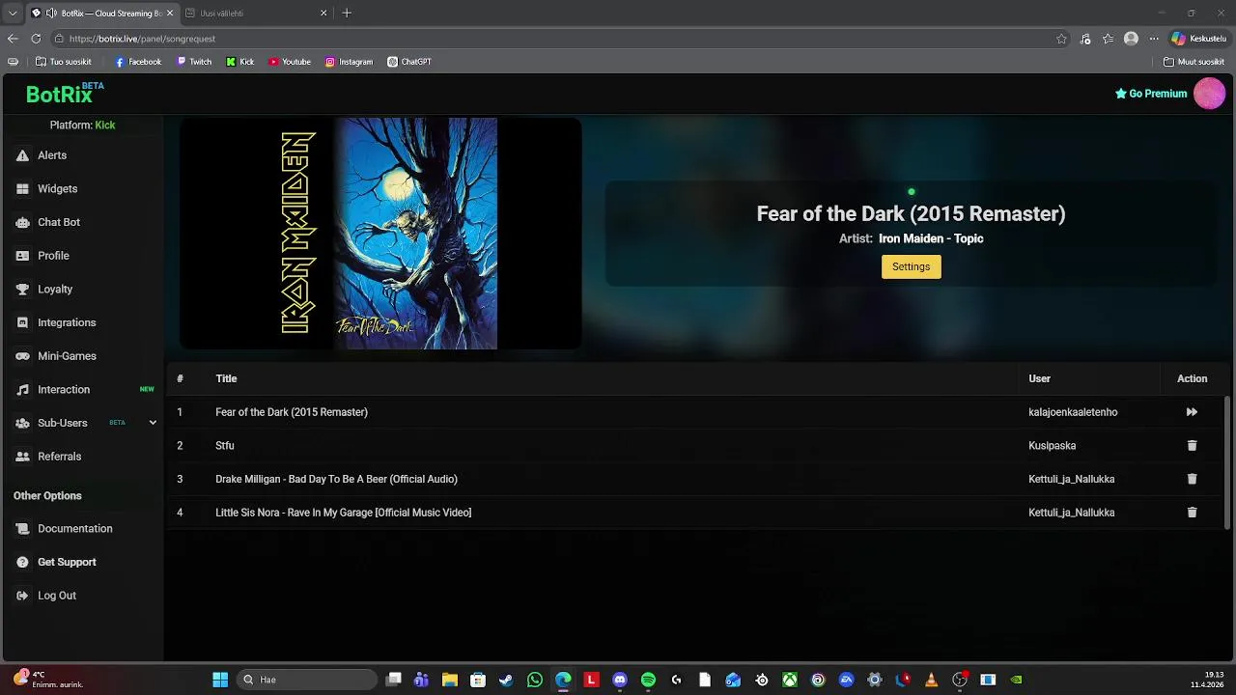Open VLC media player from the taskbar
Screen dimensions: 1236x695
[x=931, y=680]
